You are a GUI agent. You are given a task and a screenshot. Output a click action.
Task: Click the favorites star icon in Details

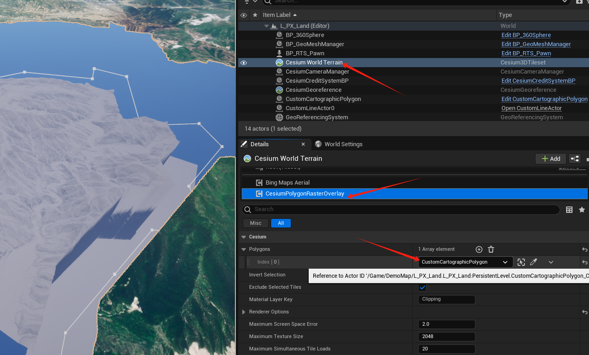(582, 210)
